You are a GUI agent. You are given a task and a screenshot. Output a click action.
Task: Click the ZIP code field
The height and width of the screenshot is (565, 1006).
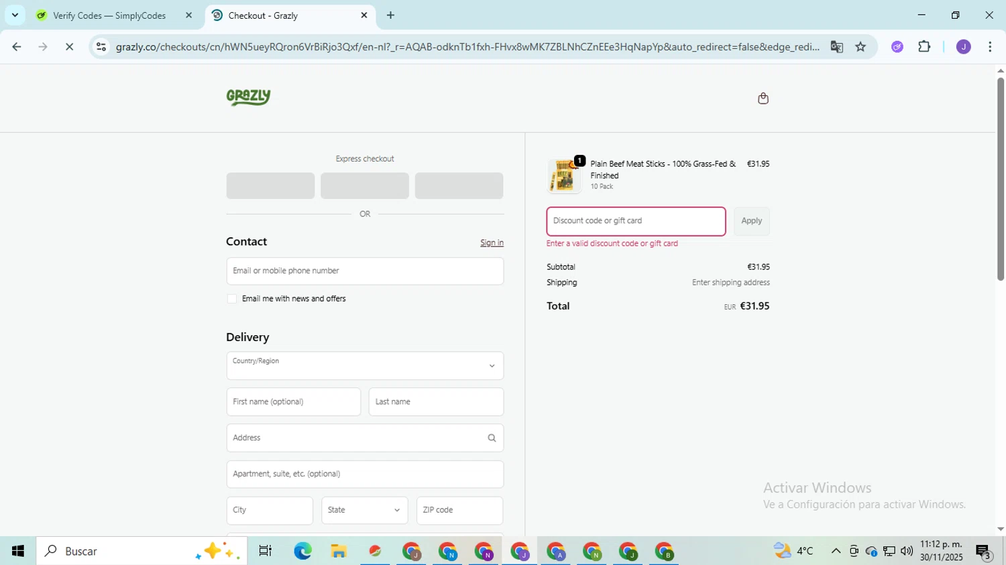pyautogui.click(x=459, y=511)
